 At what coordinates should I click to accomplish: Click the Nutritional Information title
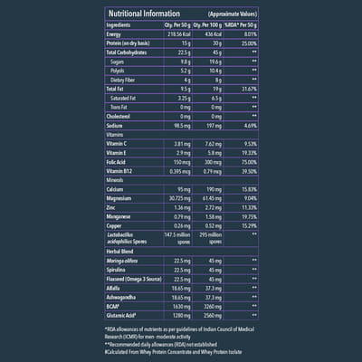pos(144,14)
